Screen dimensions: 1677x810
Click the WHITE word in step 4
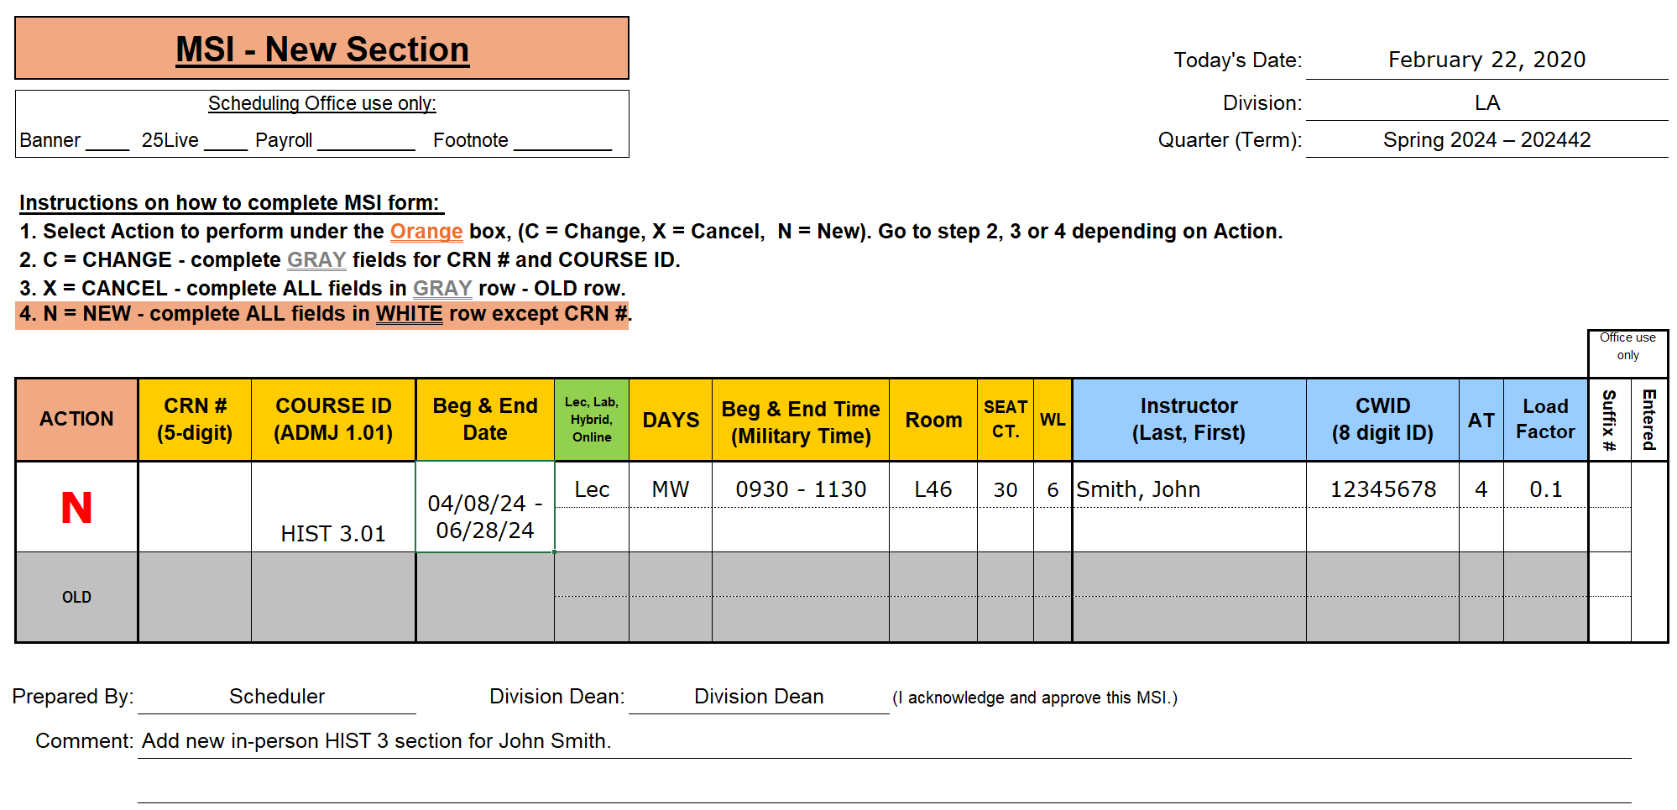coord(409,313)
